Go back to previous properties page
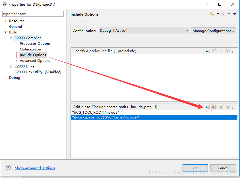The image size is (240, 178). pos(212,14)
